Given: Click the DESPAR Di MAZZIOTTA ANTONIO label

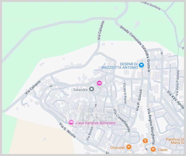Looking at the screenshot, I should click(120, 66).
